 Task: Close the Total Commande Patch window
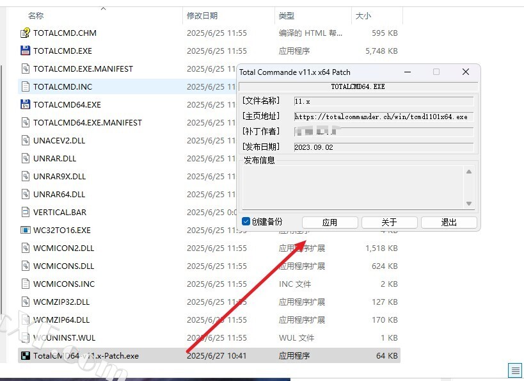(x=466, y=72)
